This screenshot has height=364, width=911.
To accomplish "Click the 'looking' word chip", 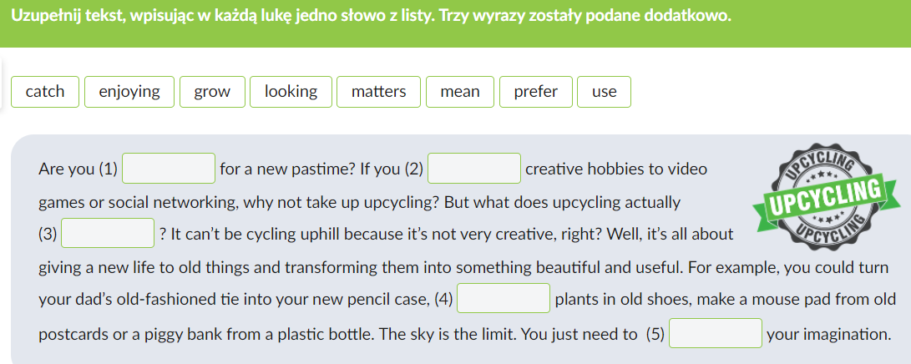I will click(291, 92).
